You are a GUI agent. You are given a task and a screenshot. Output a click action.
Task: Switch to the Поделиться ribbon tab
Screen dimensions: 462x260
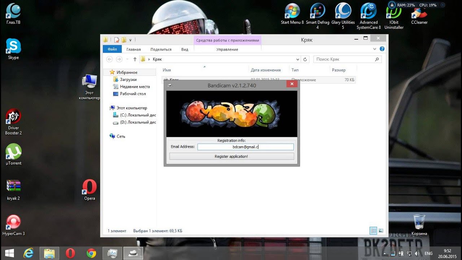161,49
